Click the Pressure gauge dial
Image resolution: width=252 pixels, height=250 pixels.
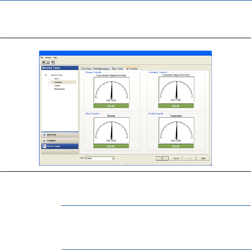pos(112,130)
